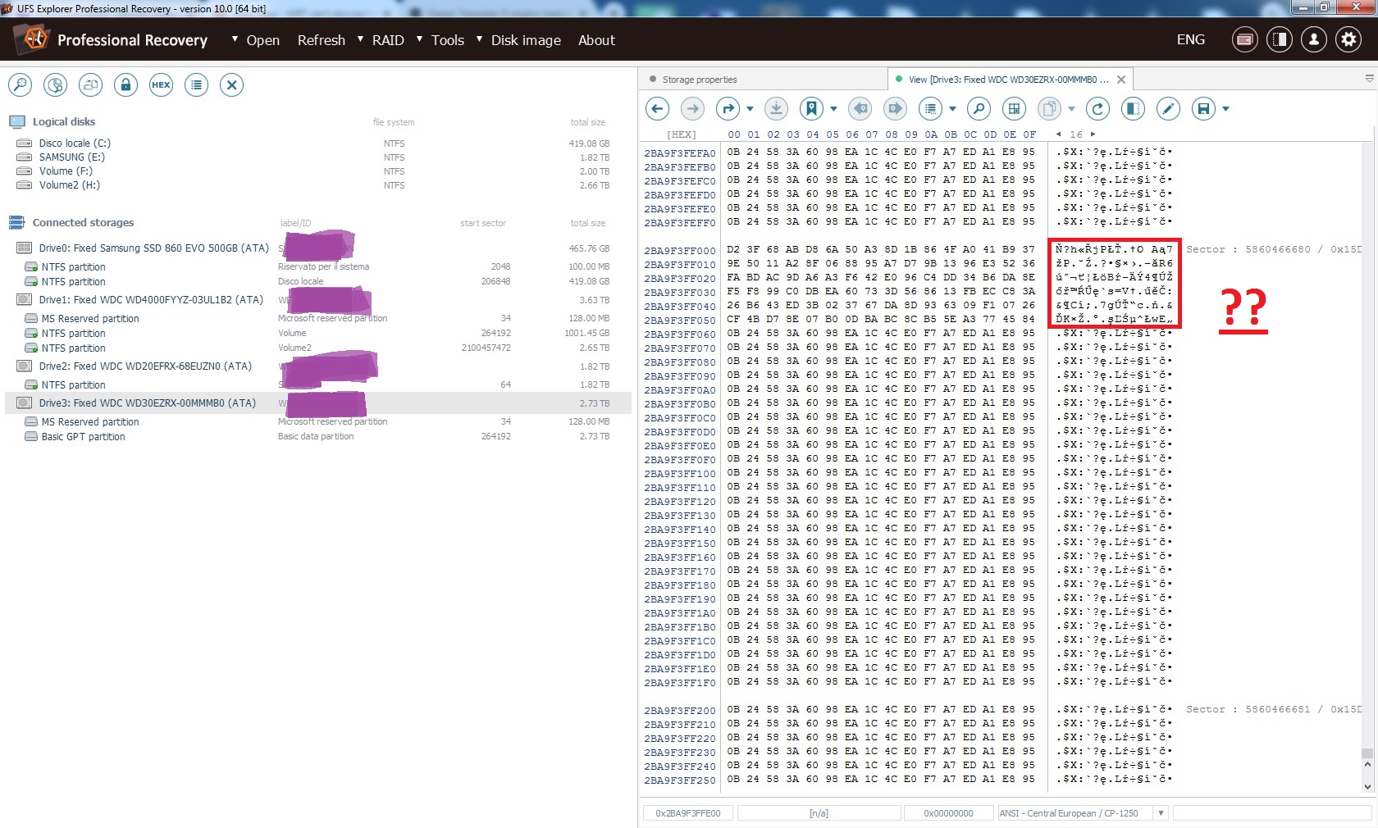Expand the go-to position dropdown arrow
The image size is (1378, 828).
pyautogui.click(x=750, y=108)
